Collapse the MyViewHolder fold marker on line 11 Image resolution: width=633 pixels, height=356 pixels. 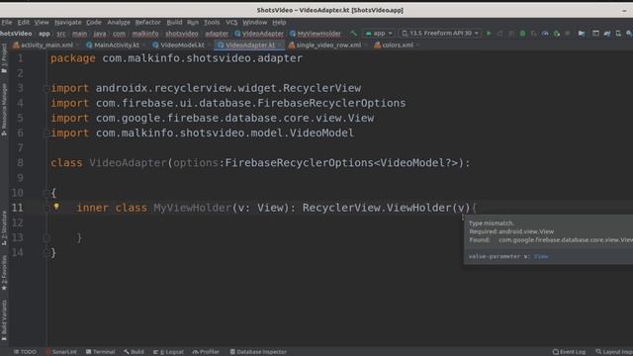pos(45,208)
